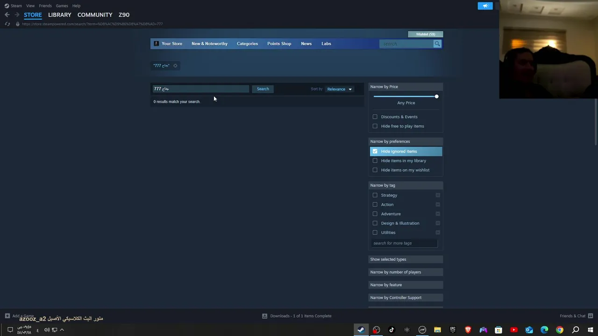Open Microsoft Store from the taskbar
598x336 pixels.
point(498,330)
